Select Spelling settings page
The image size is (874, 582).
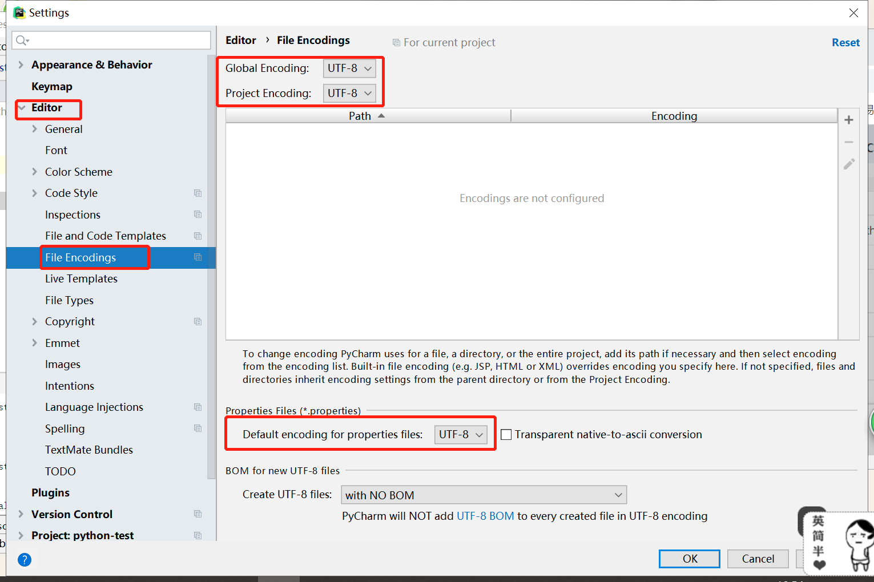(x=65, y=429)
